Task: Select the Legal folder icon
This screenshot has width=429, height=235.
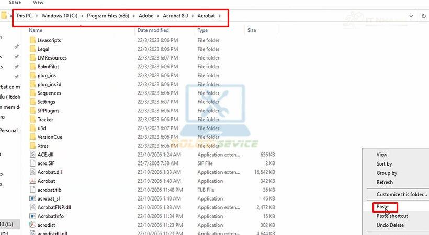Action: point(32,49)
